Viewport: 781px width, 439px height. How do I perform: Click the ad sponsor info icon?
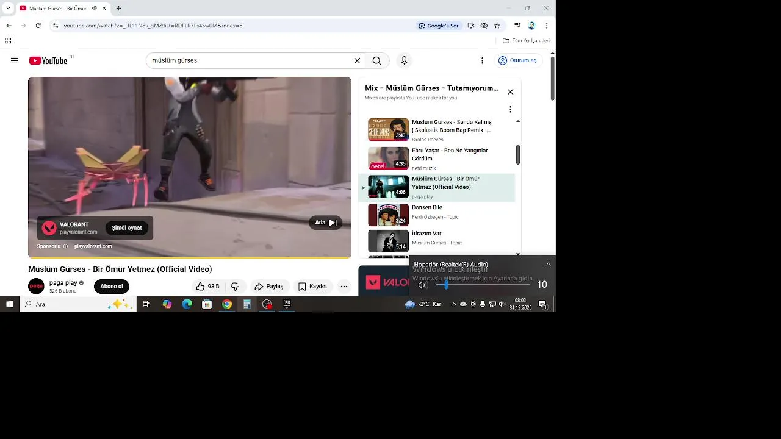point(66,246)
